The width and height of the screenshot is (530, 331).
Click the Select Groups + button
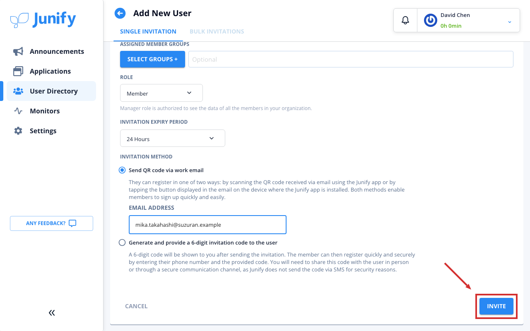point(152,59)
